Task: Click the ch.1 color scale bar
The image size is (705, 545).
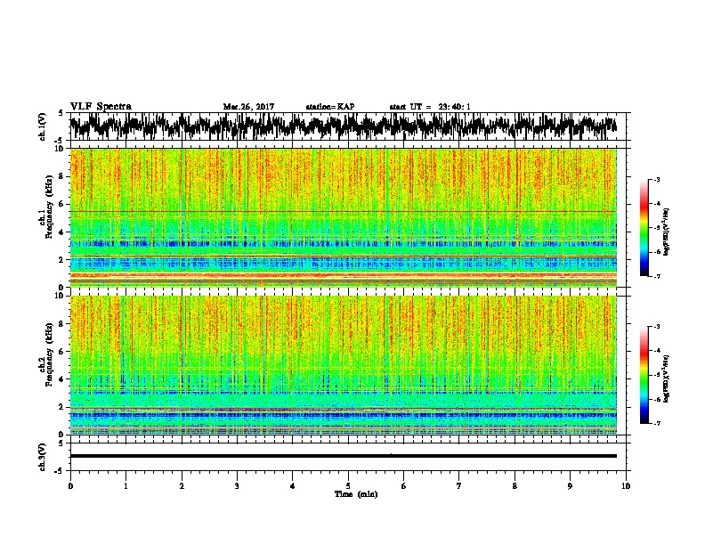Action: click(644, 228)
